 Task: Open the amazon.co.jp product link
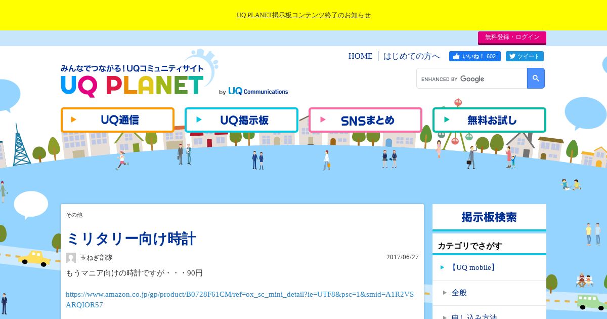(x=240, y=299)
